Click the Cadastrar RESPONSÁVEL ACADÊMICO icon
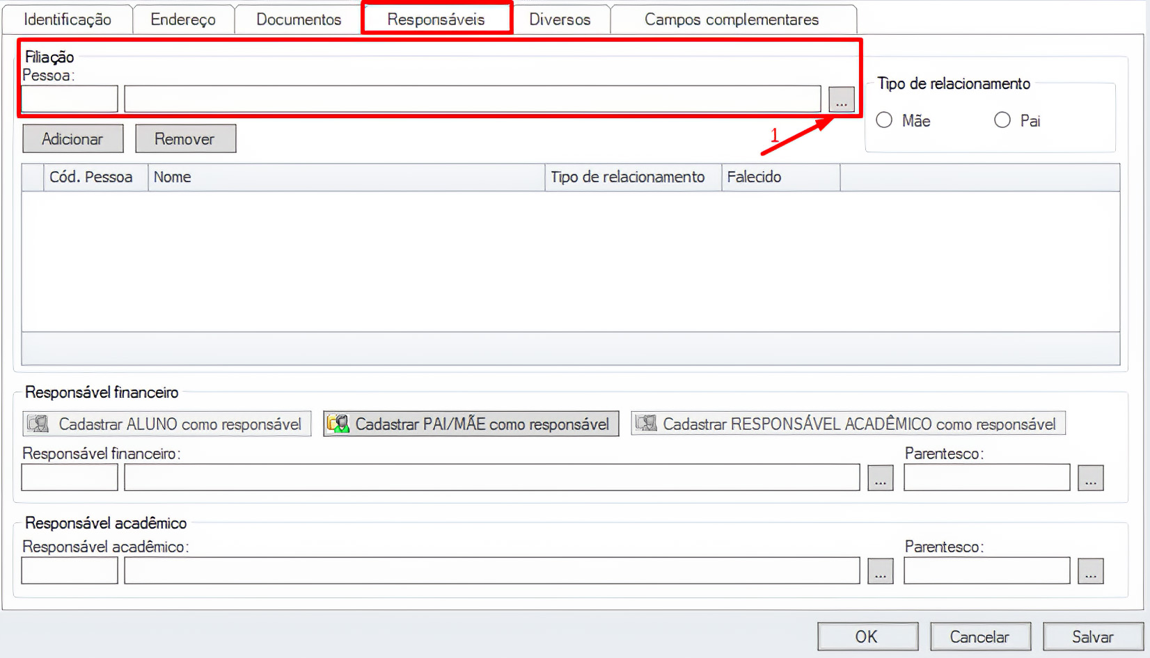 click(646, 424)
